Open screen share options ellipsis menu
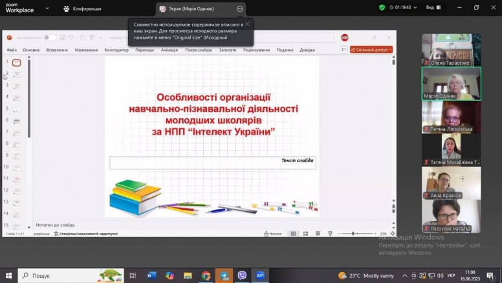The height and width of the screenshot is (283, 502). coord(239,8)
